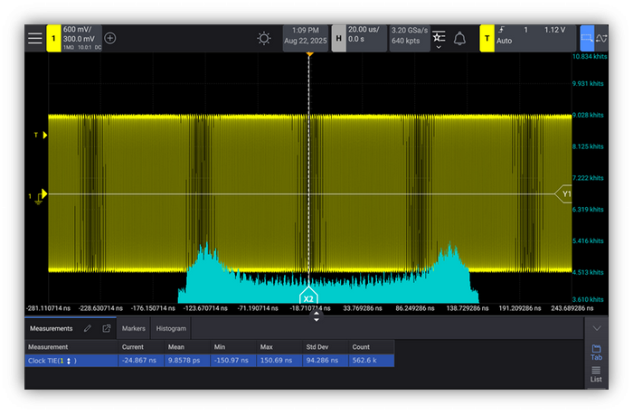Image resolution: width=633 pixels, height=414 pixels.
Task: Switch results view to List layout
Action: coord(596,375)
